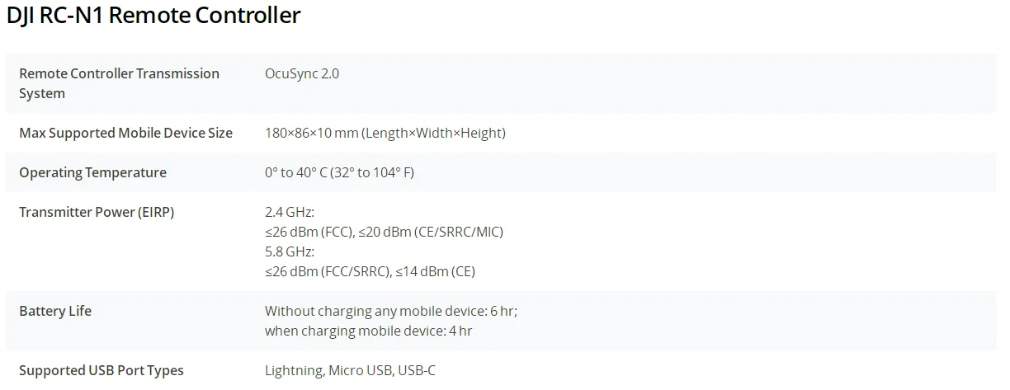The height and width of the screenshot is (390, 1010).
Task: Select the Max Supported Mobile Device Size label
Action: 126,133
